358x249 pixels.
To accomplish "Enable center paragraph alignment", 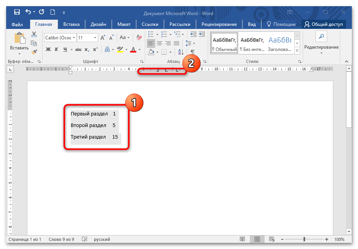I will [x=159, y=43].
